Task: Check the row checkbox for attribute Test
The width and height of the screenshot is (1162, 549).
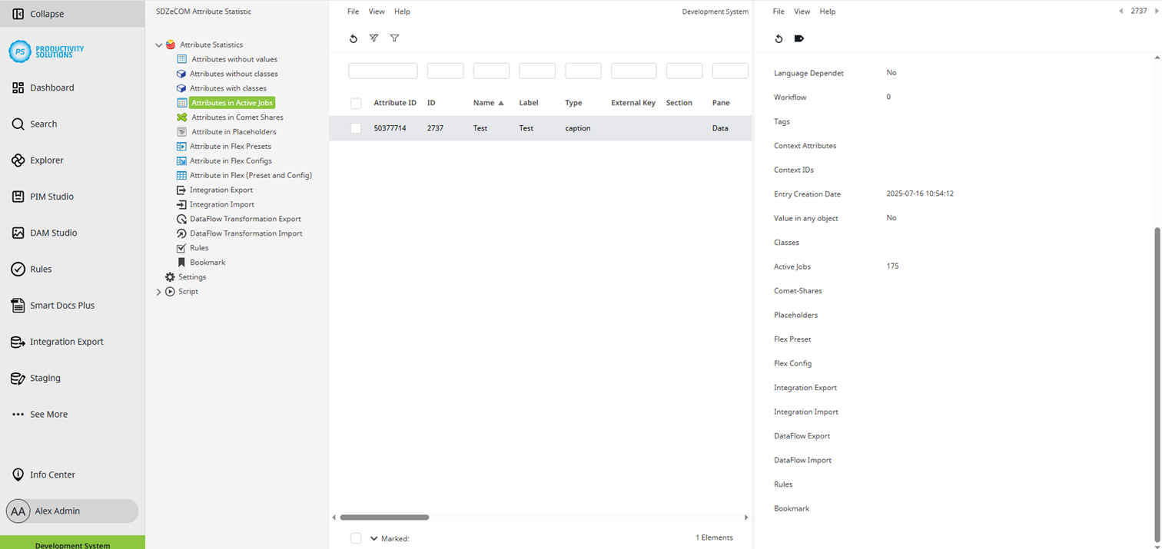Action: point(356,128)
